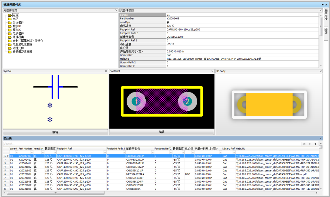The image size is (330, 197).
Task: Open the 制造商型号 column filter dropdown
Action: click(x=153, y=152)
